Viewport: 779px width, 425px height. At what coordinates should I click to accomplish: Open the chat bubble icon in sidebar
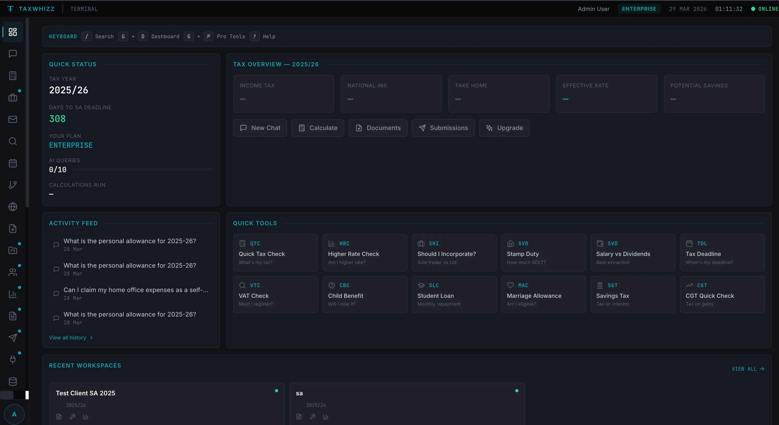pyautogui.click(x=13, y=54)
